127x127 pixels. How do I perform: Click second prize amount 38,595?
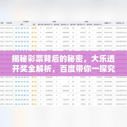[x=83, y=104]
